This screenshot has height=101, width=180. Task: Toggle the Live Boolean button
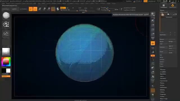tap(23, 9)
